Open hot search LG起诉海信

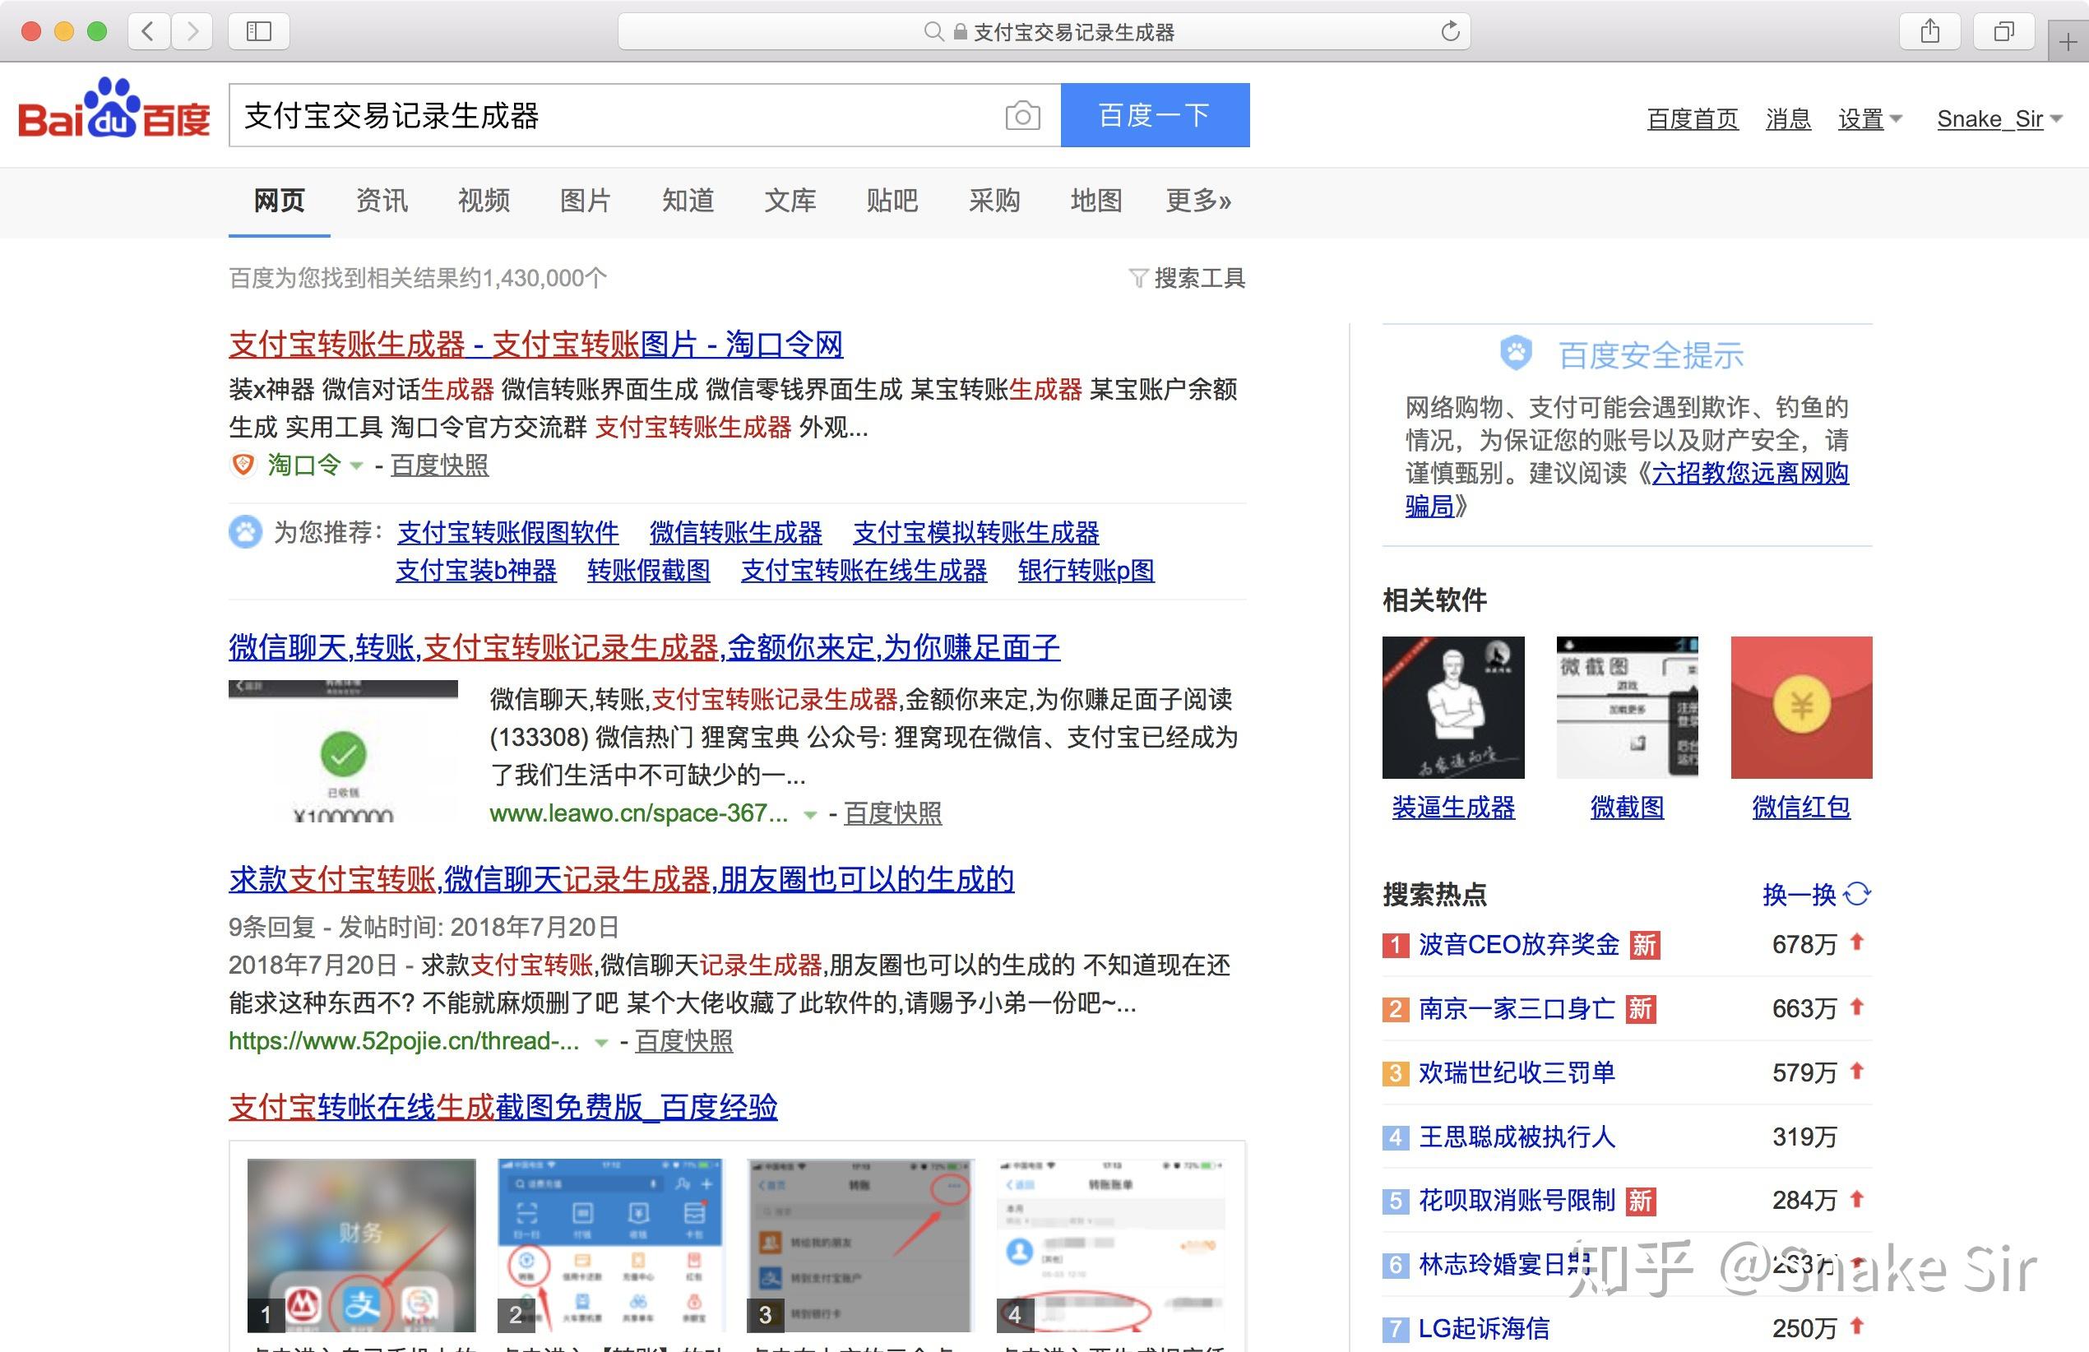click(1485, 1328)
